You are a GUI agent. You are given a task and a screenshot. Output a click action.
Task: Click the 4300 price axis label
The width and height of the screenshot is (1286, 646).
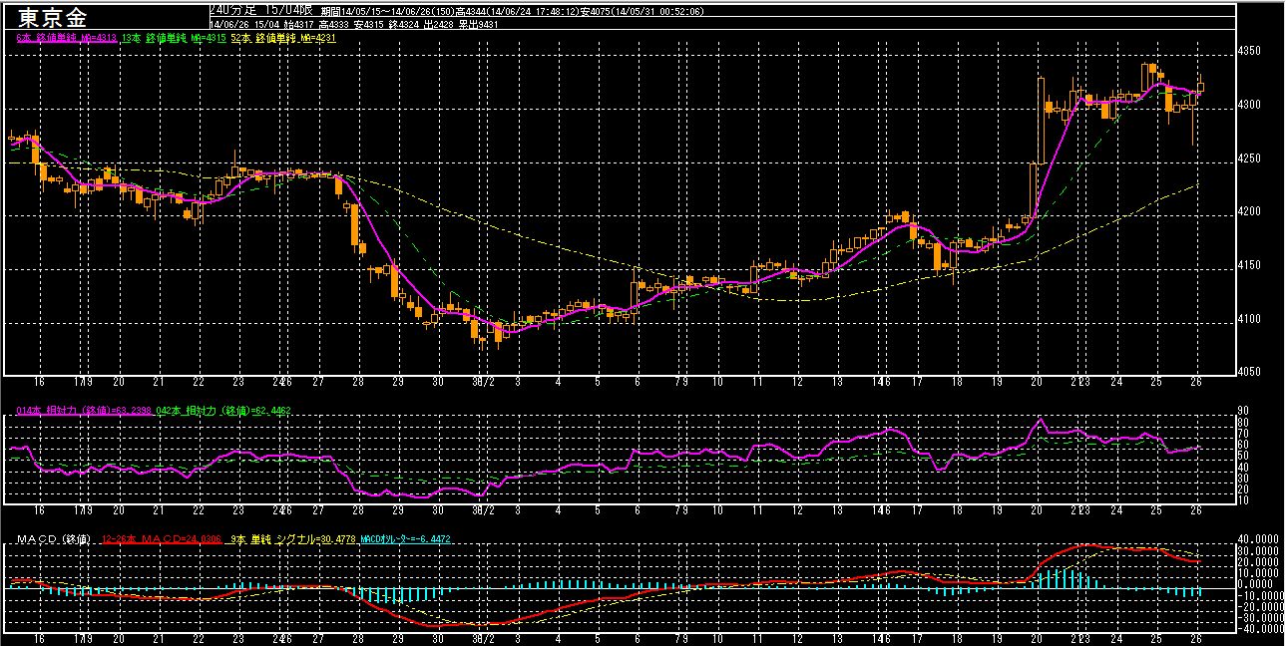1250,105
